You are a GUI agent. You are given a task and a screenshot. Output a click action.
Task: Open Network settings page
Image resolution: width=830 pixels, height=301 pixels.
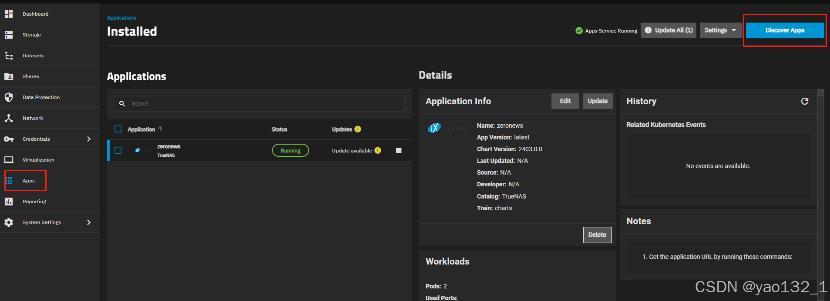coord(33,118)
